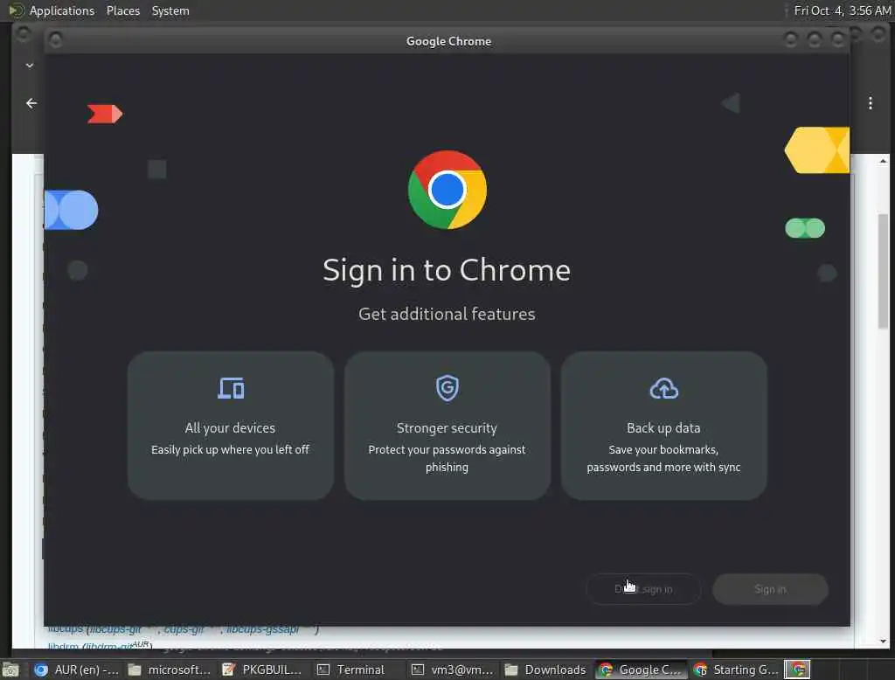Select the "Stronger security" feature card
The image size is (895, 680).
(x=447, y=426)
